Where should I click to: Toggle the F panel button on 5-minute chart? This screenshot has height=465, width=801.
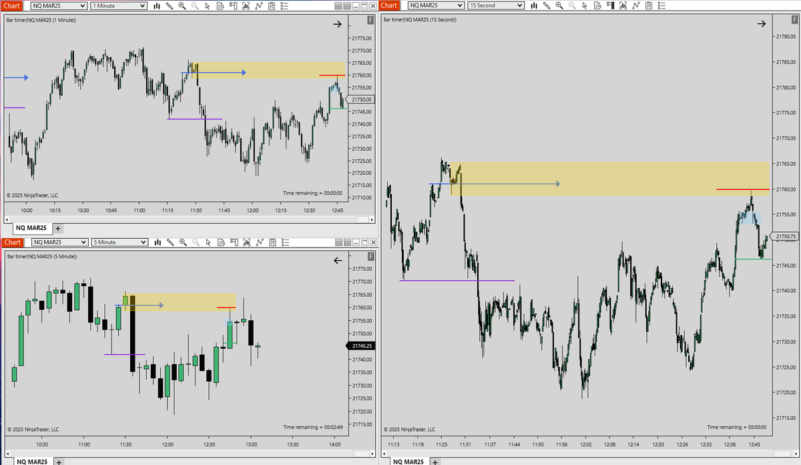click(370, 258)
